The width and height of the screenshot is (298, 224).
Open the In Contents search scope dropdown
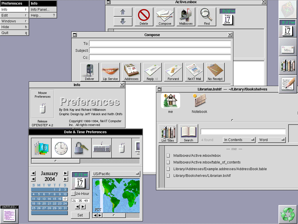239,140
